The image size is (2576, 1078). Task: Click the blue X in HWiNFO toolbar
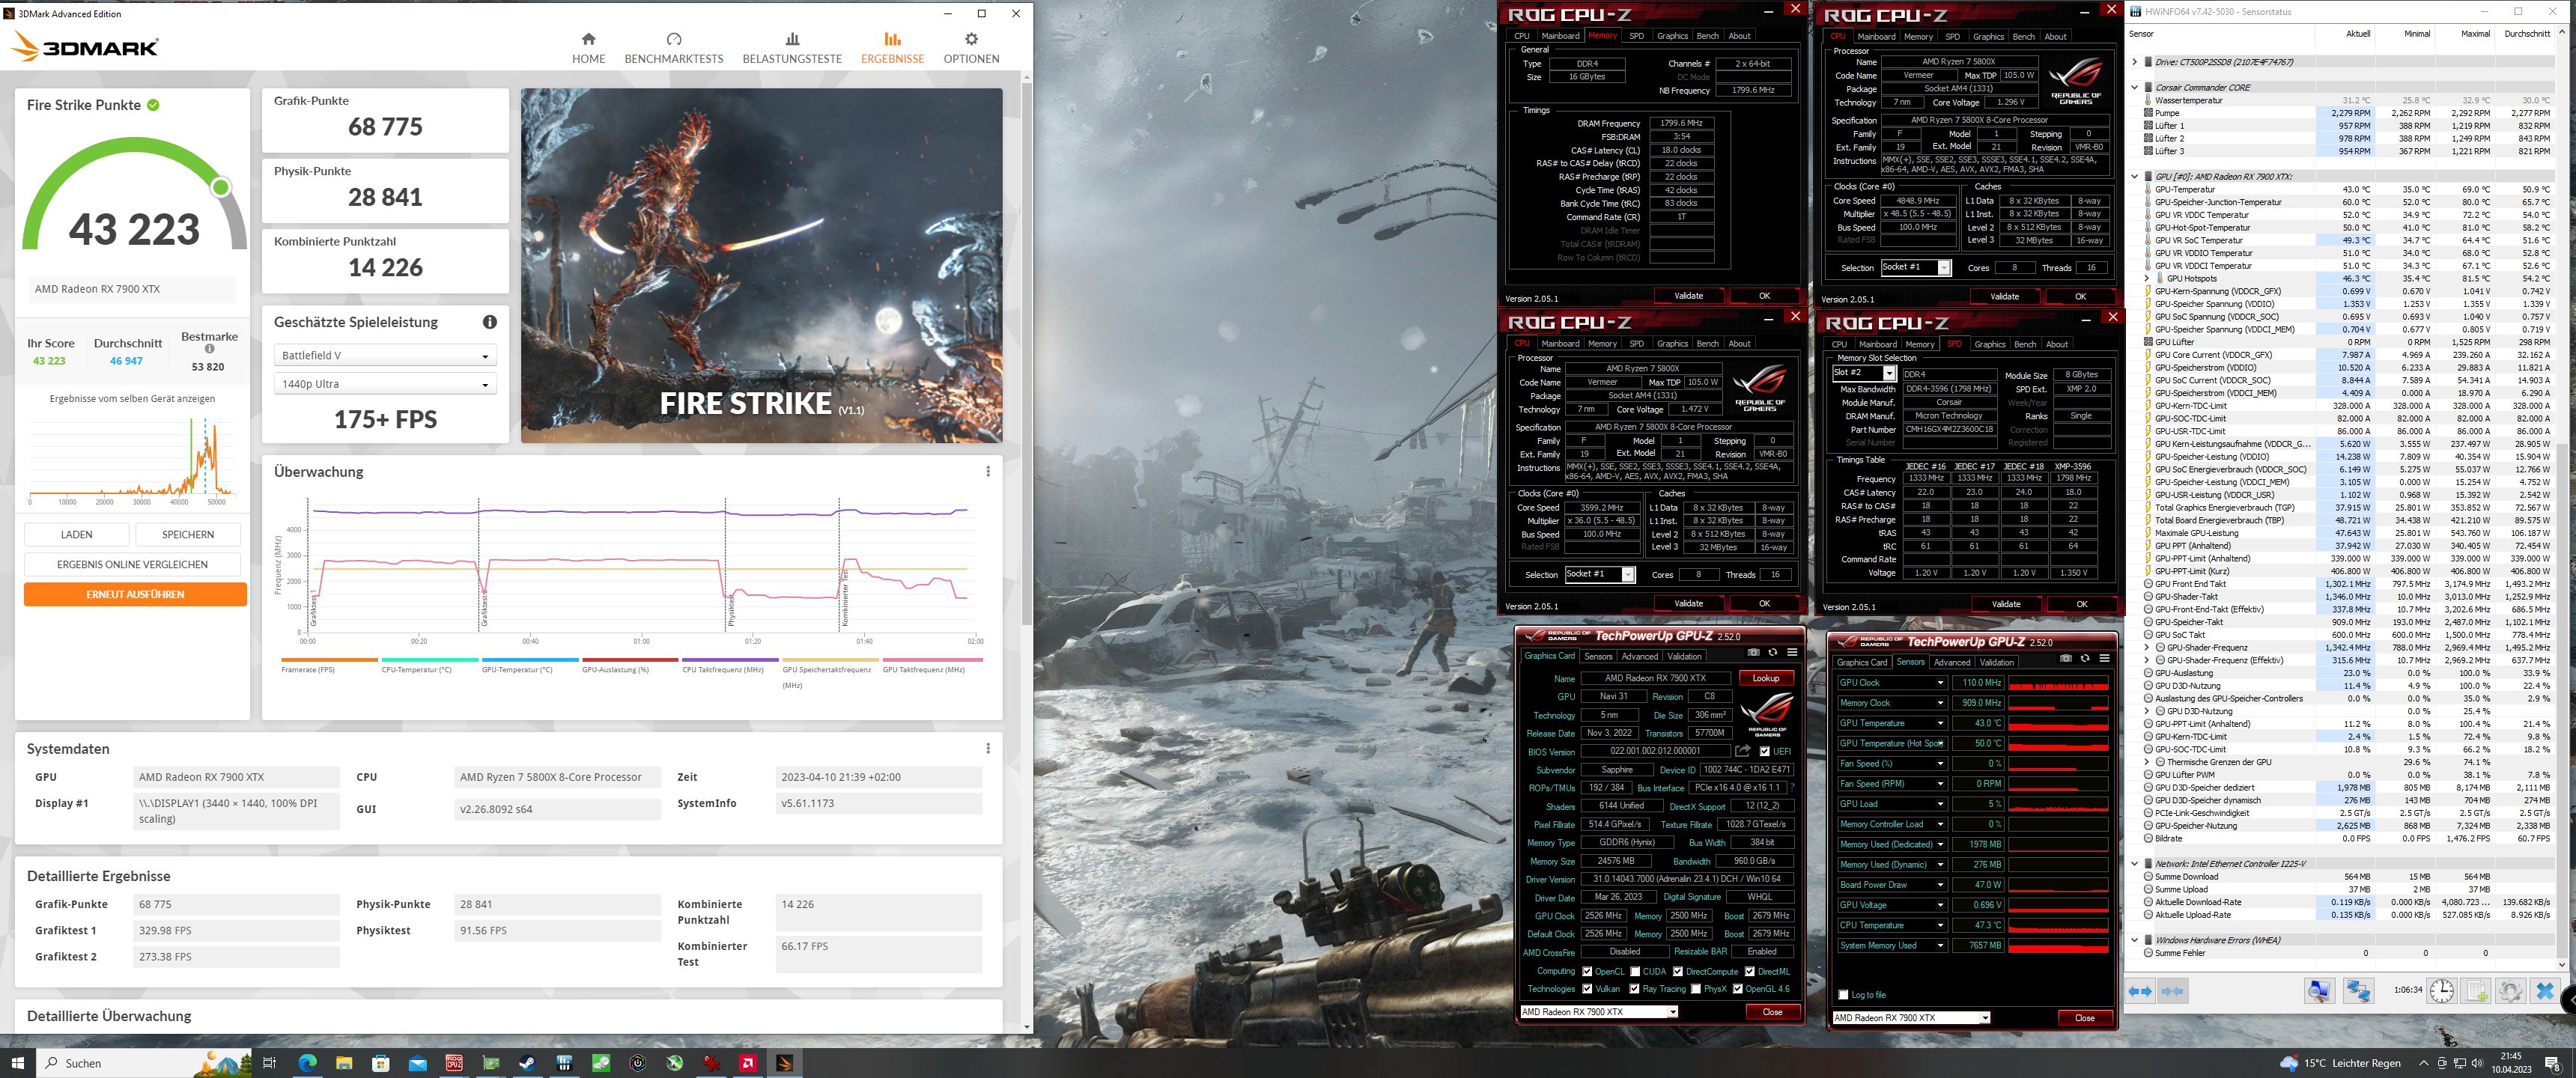[2545, 991]
